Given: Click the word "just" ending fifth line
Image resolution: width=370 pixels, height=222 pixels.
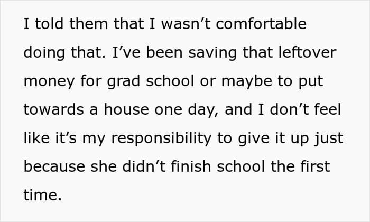Looking at the screenshot, I should pos(328,139).
